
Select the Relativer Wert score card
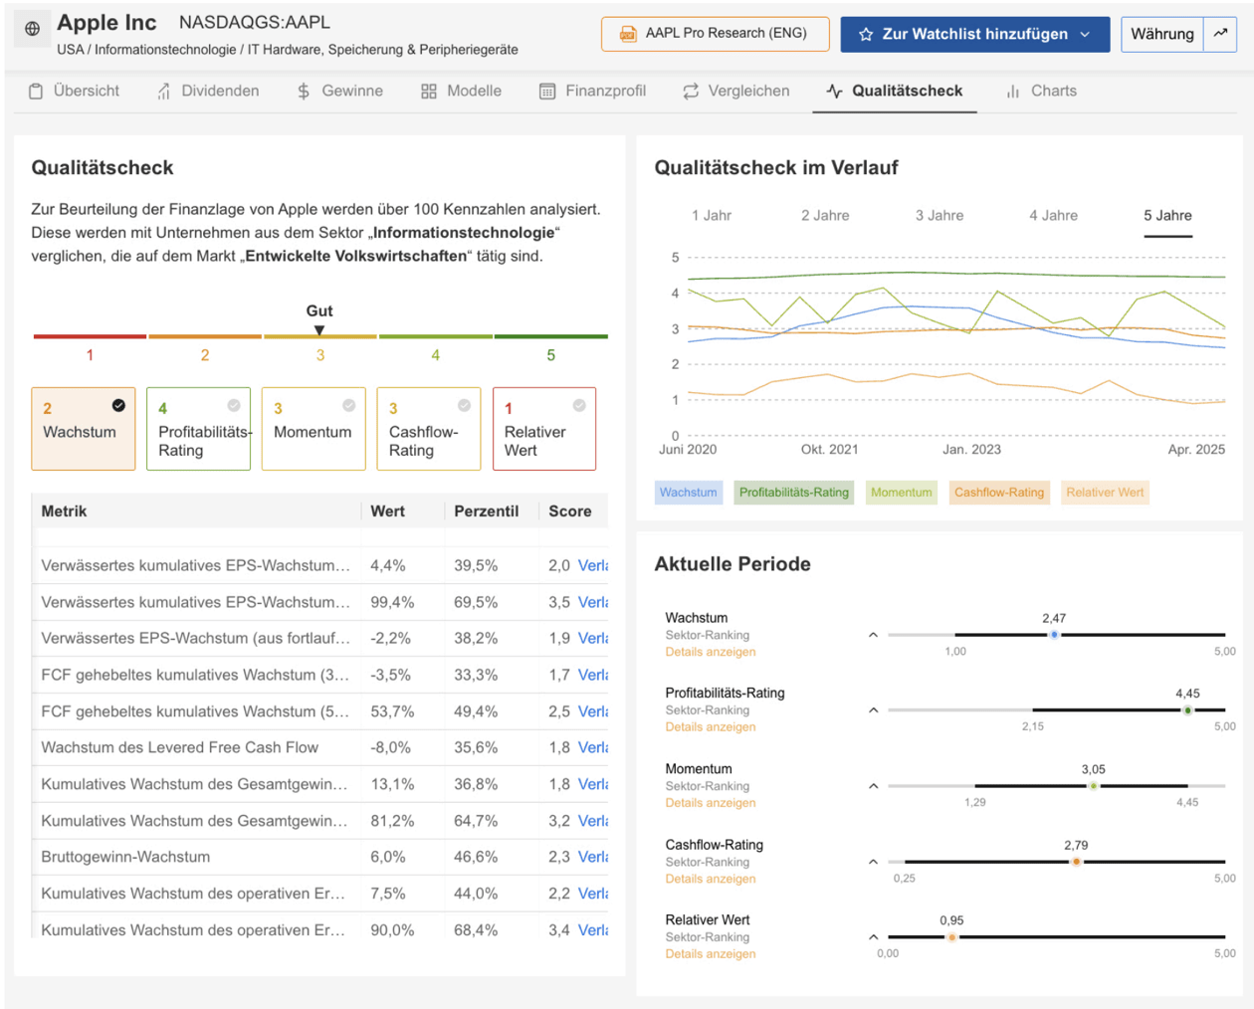tap(543, 430)
